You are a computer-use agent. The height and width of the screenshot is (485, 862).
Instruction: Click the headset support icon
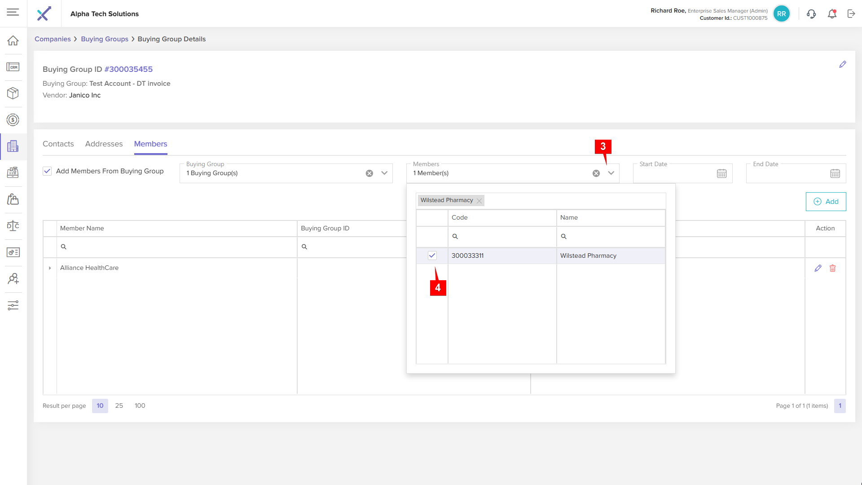(811, 14)
